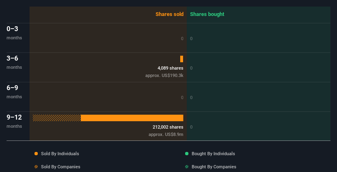Image resolution: width=337 pixels, height=172 pixels.
Task: Click the Bought By Individuals legend text
Action: coord(213,154)
